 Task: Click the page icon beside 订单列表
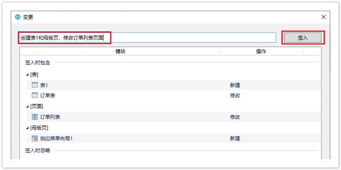click(35, 117)
